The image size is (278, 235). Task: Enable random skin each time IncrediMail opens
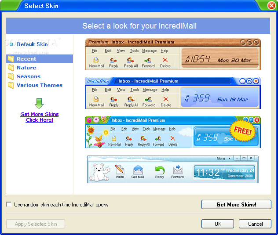(9, 204)
